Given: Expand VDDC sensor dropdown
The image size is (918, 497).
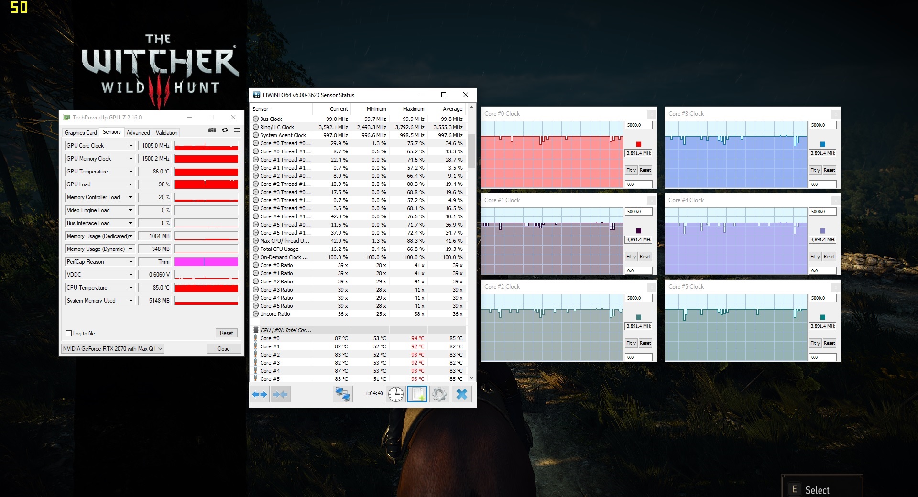Looking at the screenshot, I should pyautogui.click(x=131, y=275).
